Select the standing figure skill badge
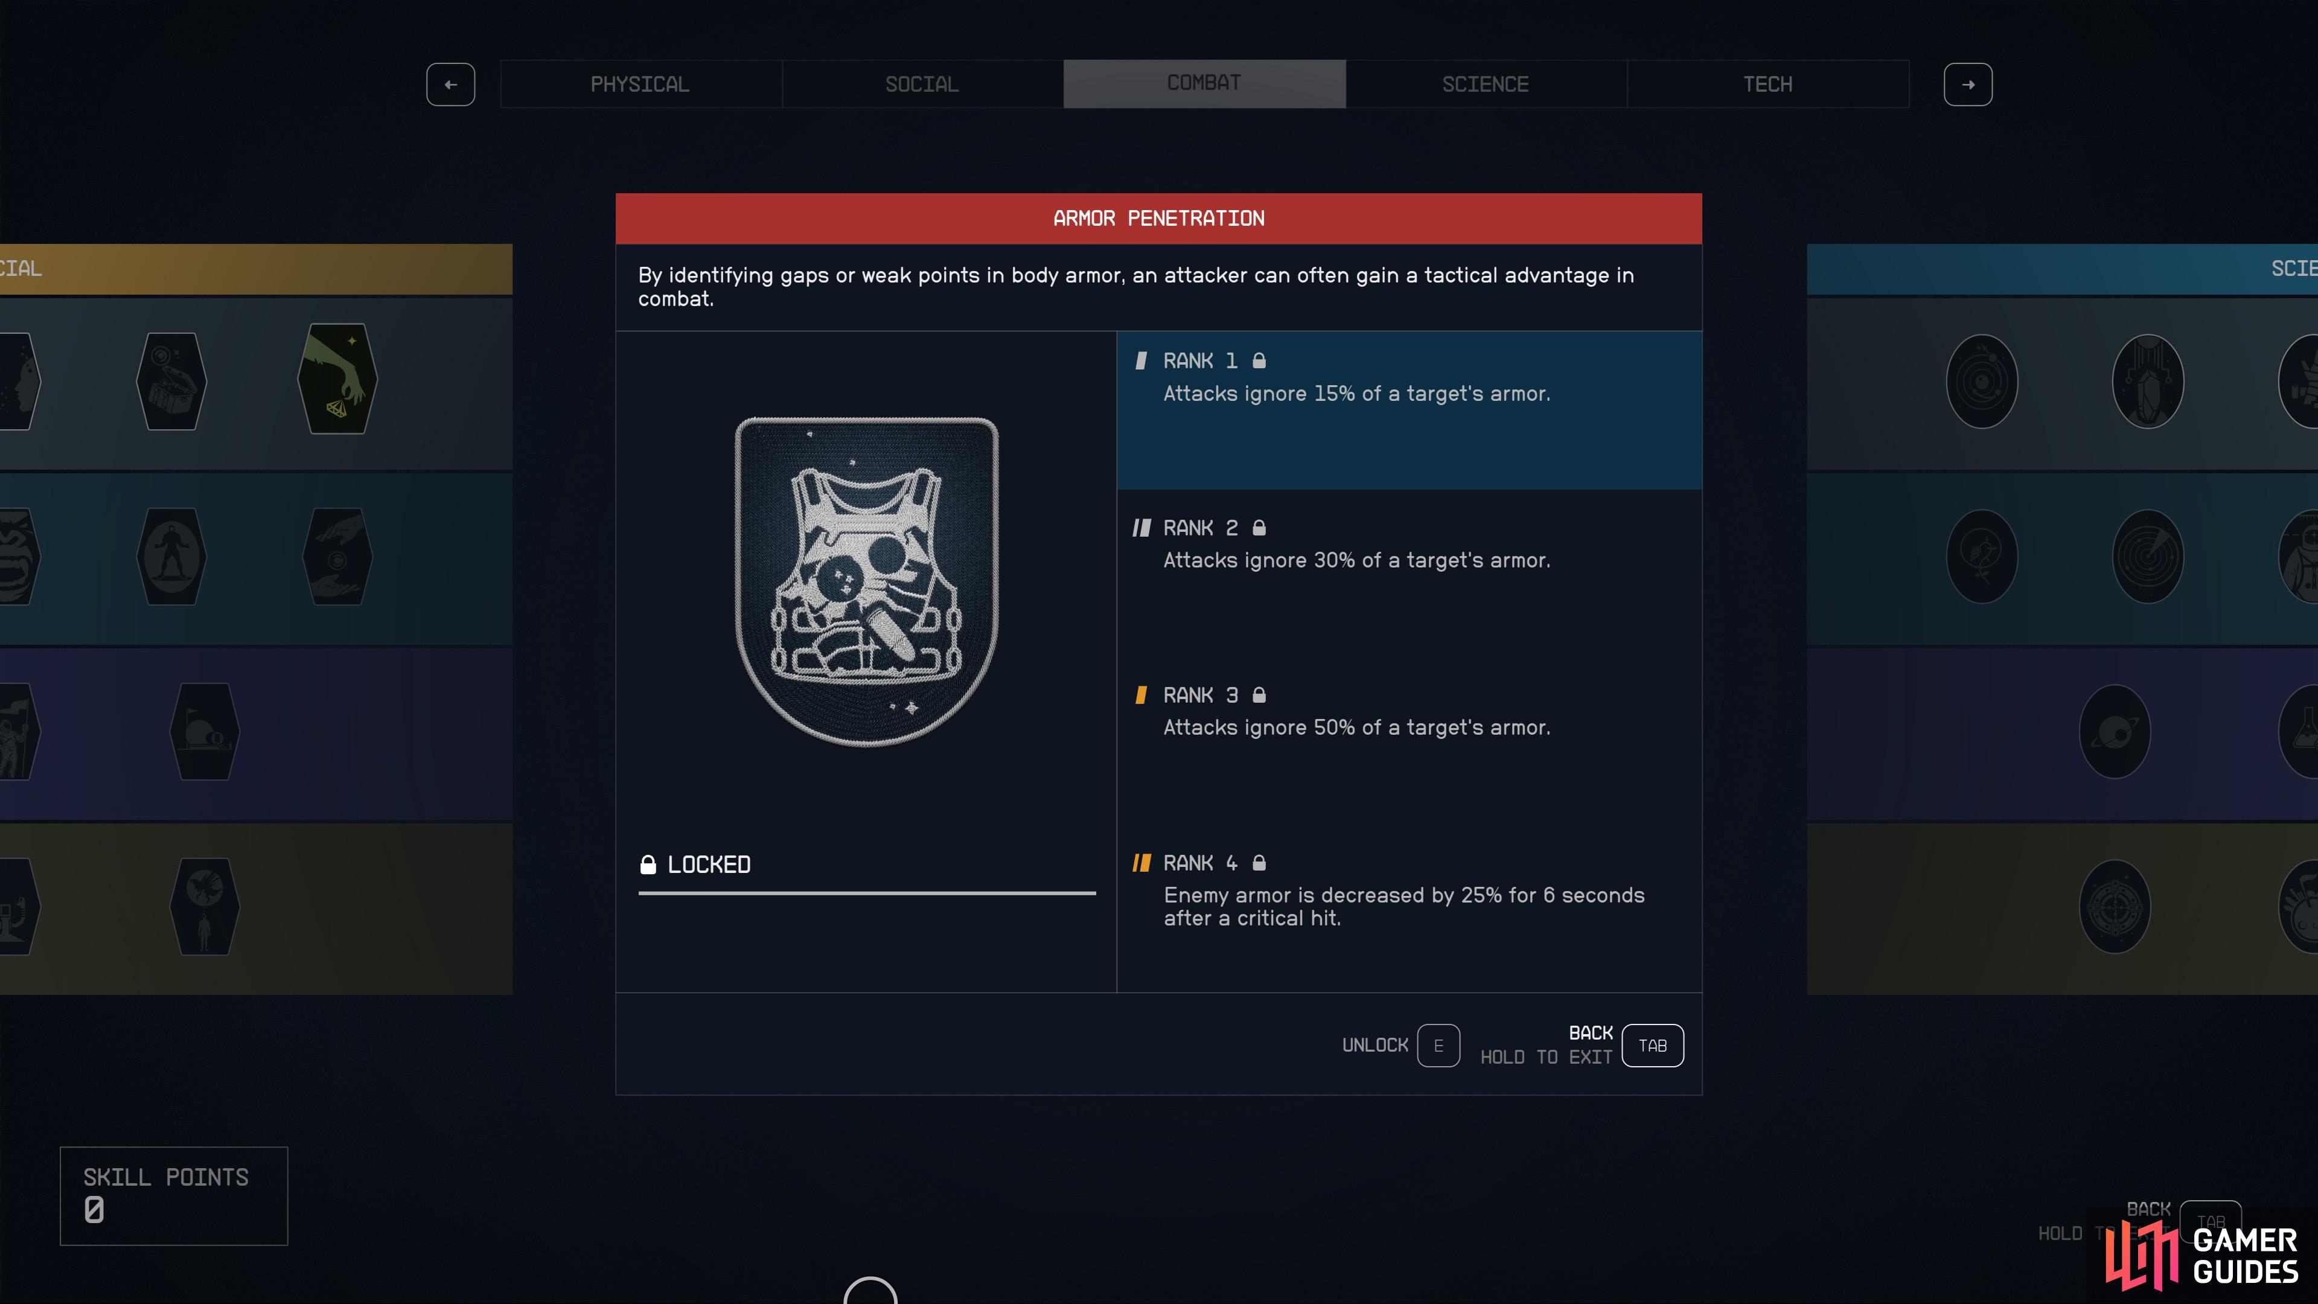Viewport: 2318px width, 1304px height. click(x=171, y=556)
